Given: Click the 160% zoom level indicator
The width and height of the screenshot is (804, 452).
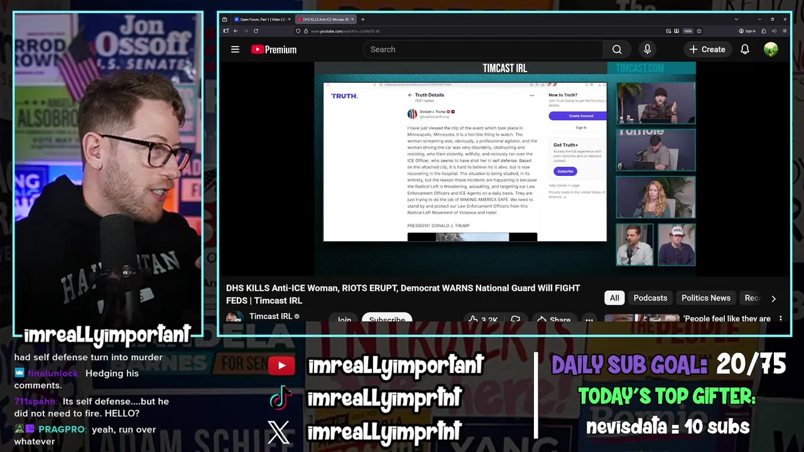Looking at the screenshot, I should click(x=688, y=31).
